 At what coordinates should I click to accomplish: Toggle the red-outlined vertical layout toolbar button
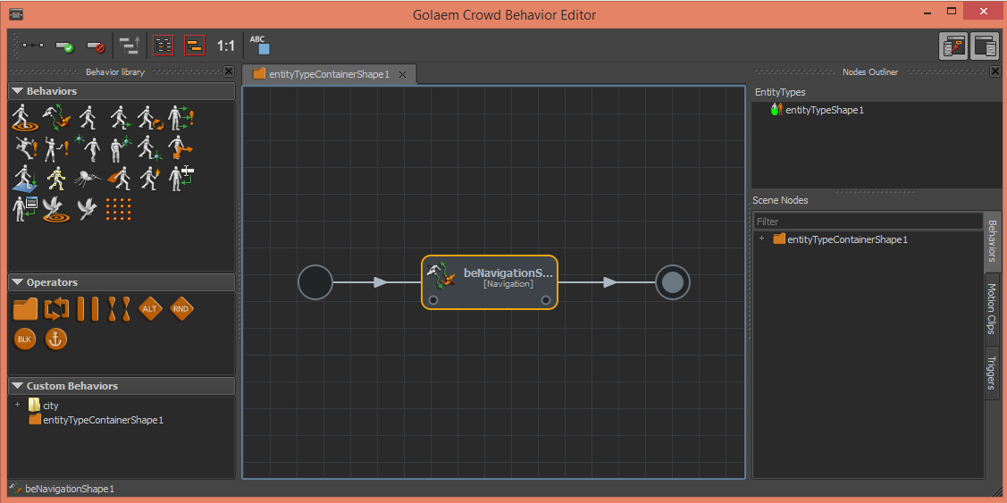point(164,46)
